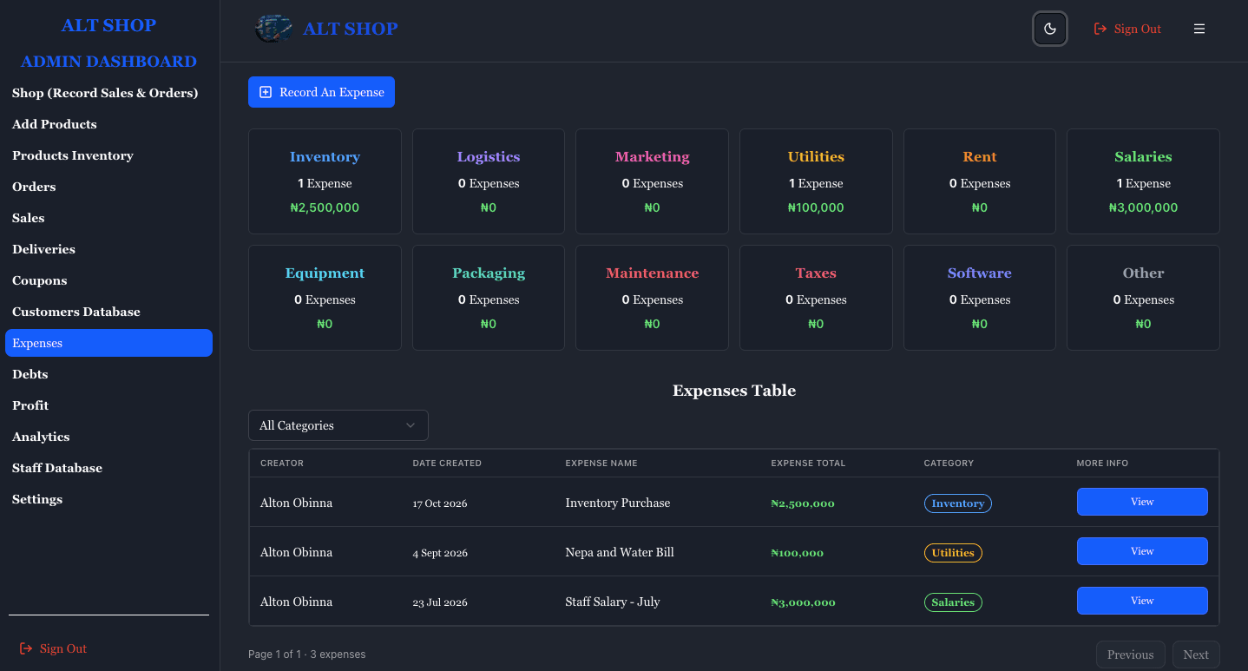Click the Category column header
The height and width of the screenshot is (671, 1248).
point(949,464)
